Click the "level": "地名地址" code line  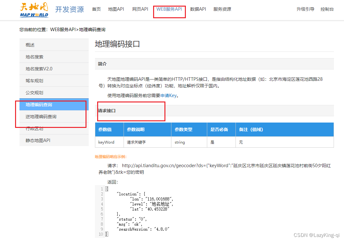coord(151,204)
